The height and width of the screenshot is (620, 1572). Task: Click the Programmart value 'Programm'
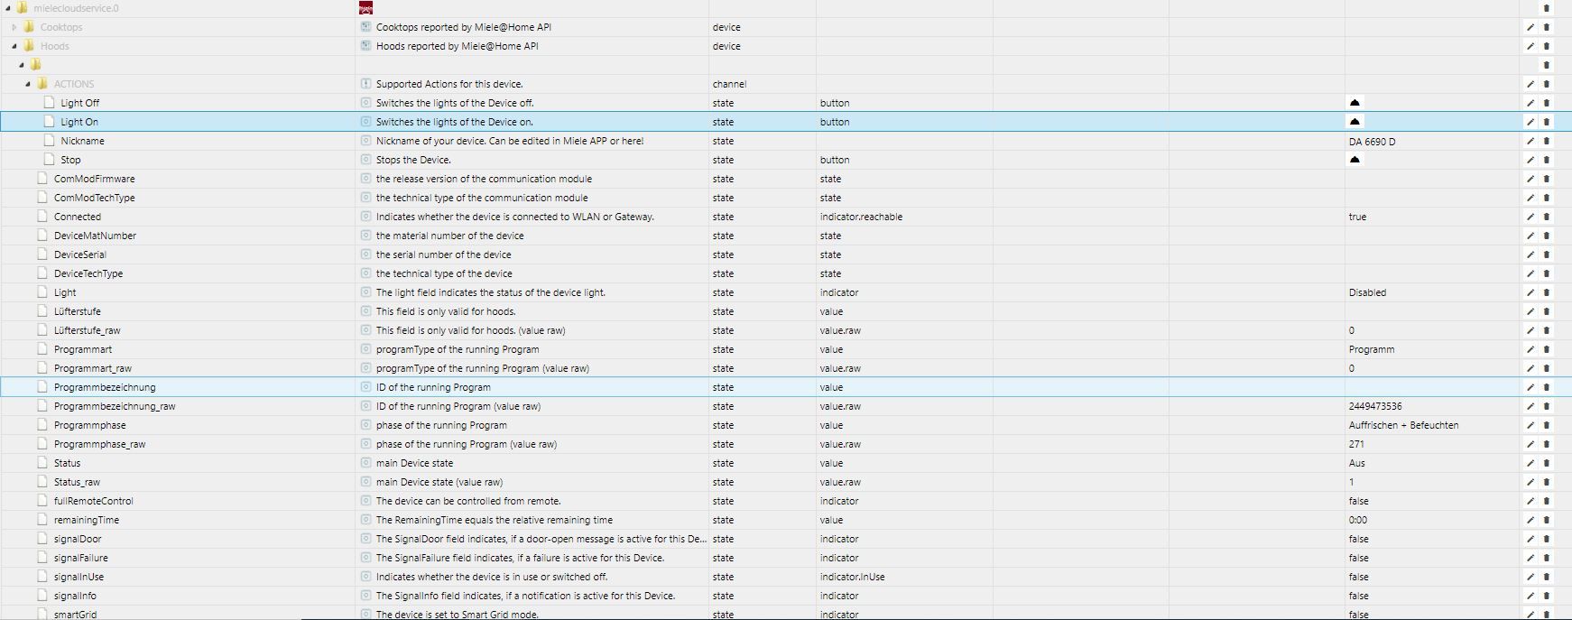point(1372,349)
